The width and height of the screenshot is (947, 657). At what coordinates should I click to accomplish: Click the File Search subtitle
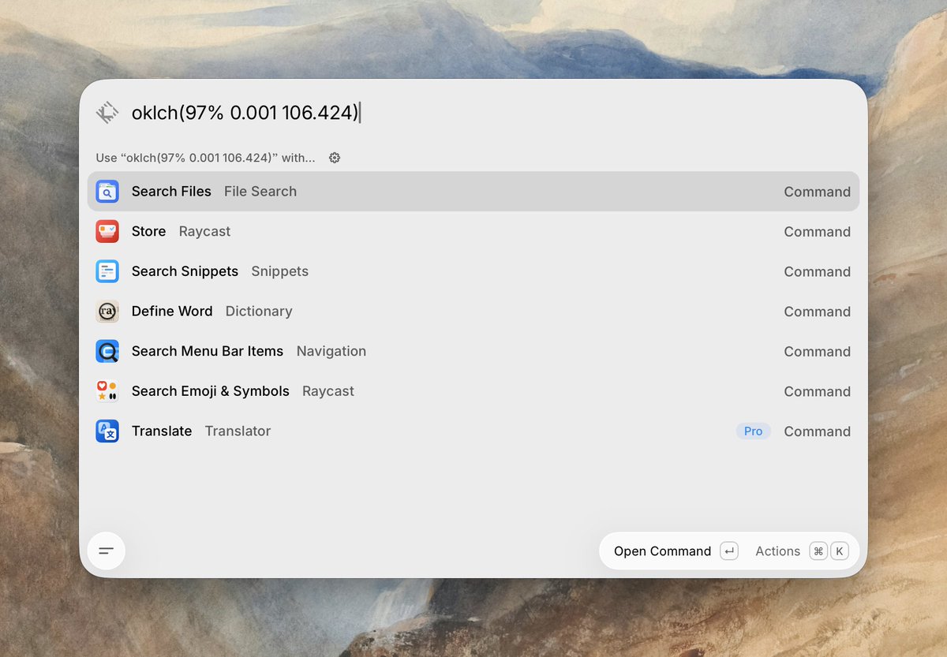(260, 192)
